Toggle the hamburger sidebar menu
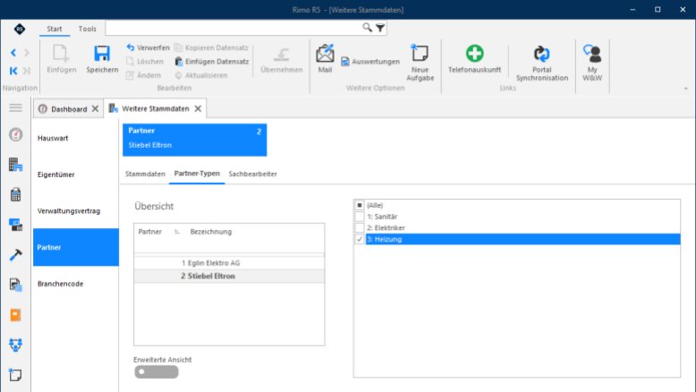Viewport: 696px width, 392px height. pyautogui.click(x=15, y=108)
